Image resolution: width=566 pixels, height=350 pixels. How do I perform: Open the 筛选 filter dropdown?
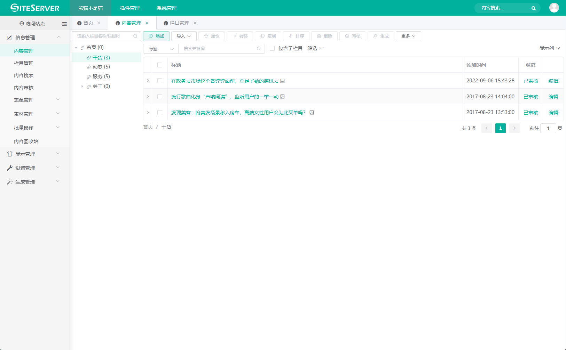(315, 48)
